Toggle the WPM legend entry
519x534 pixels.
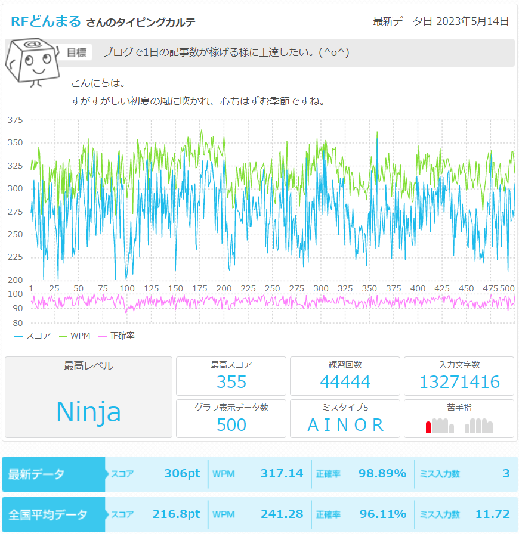click(x=75, y=336)
